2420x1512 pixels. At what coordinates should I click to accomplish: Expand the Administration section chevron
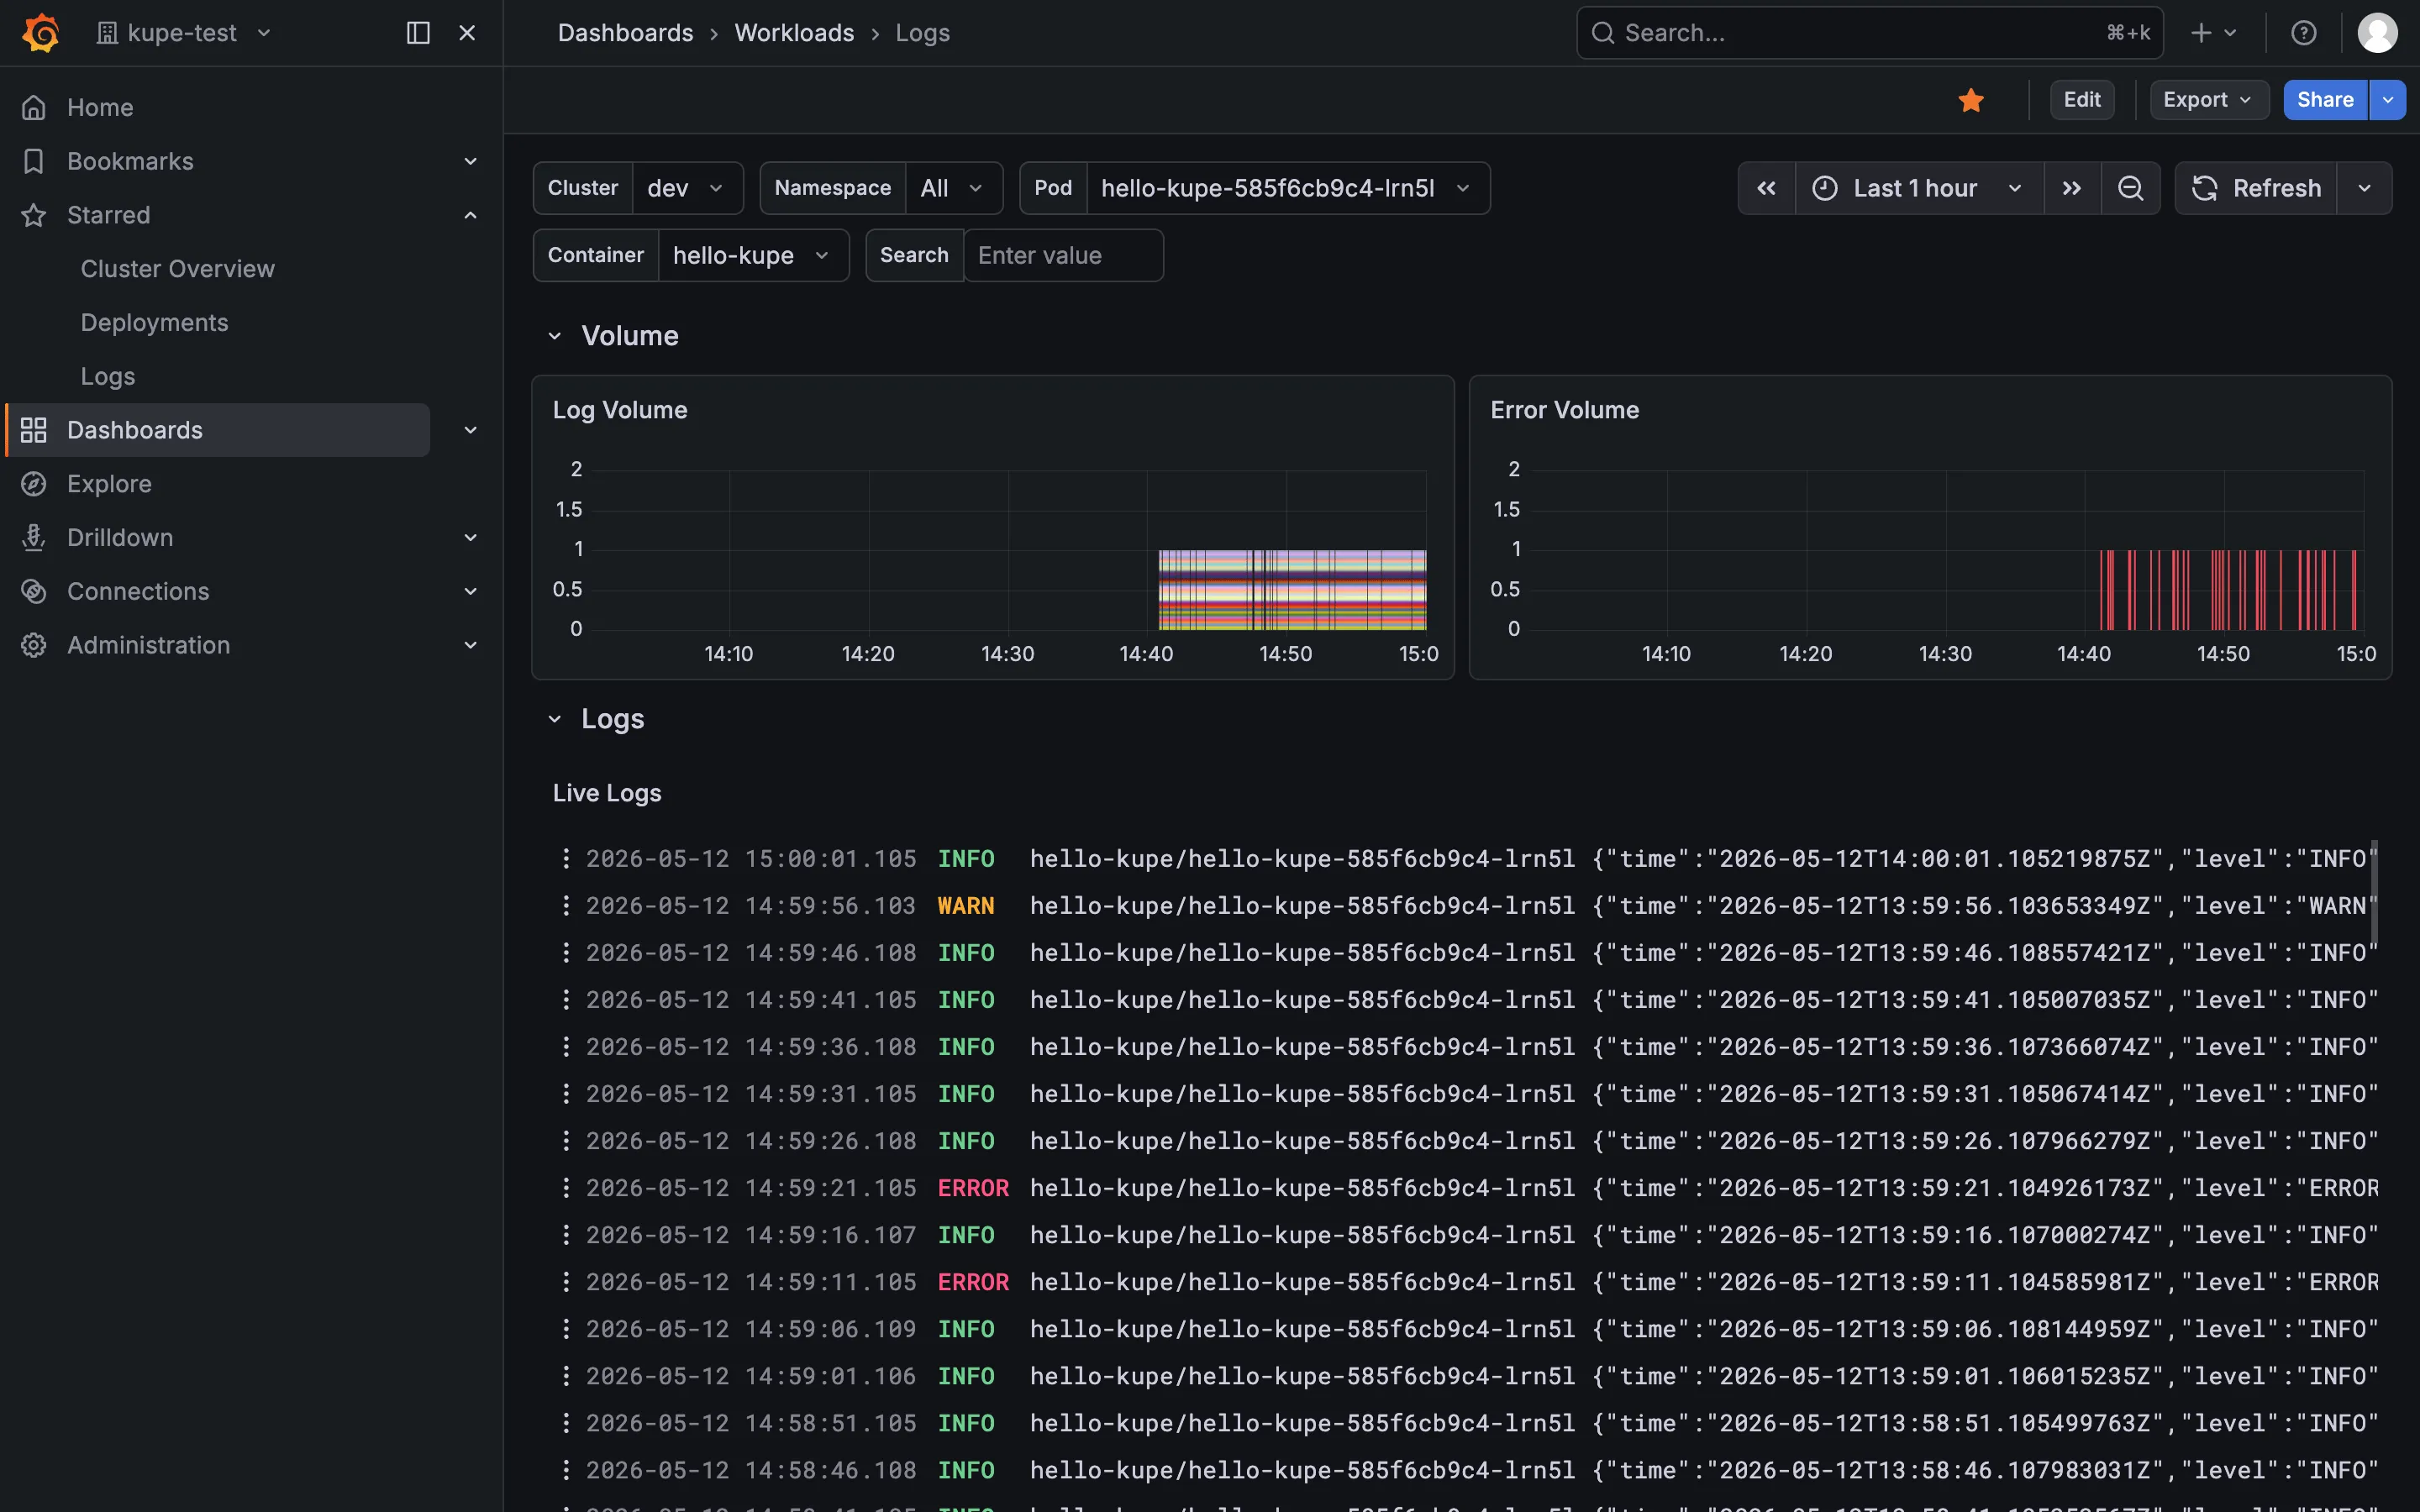(x=470, y=645)
